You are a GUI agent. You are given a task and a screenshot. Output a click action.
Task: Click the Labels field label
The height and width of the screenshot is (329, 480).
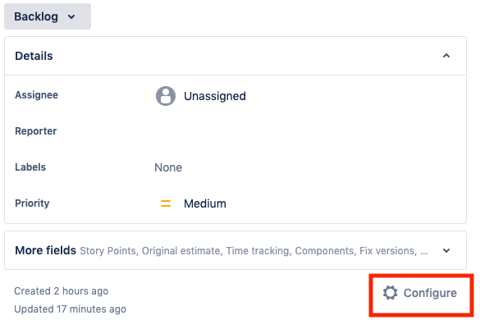click(30, 167)
